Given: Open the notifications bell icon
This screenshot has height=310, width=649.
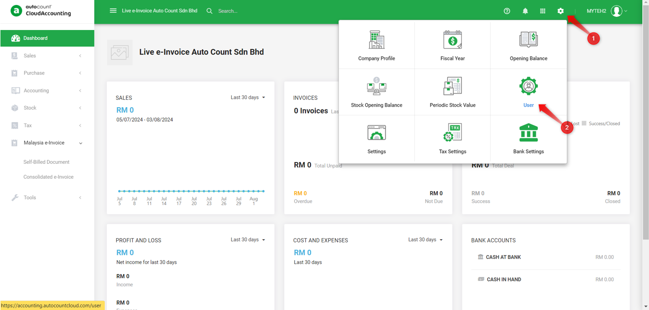Looking at the screenshot, I should [x=525, y=11].
